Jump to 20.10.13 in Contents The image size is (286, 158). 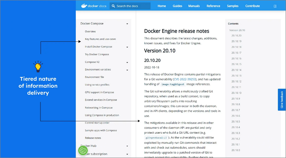coord(236,76)
